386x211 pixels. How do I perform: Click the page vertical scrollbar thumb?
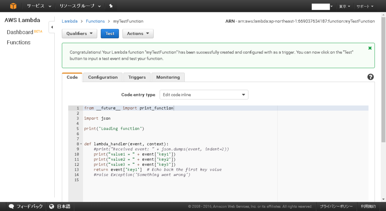(x=383, y=79)
